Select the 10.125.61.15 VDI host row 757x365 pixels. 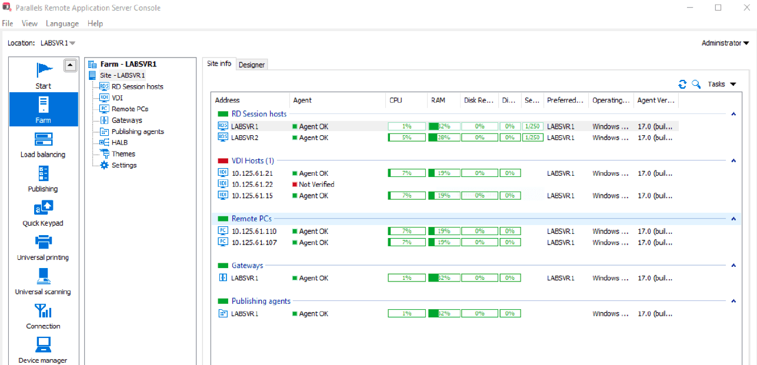click(445, 196)
